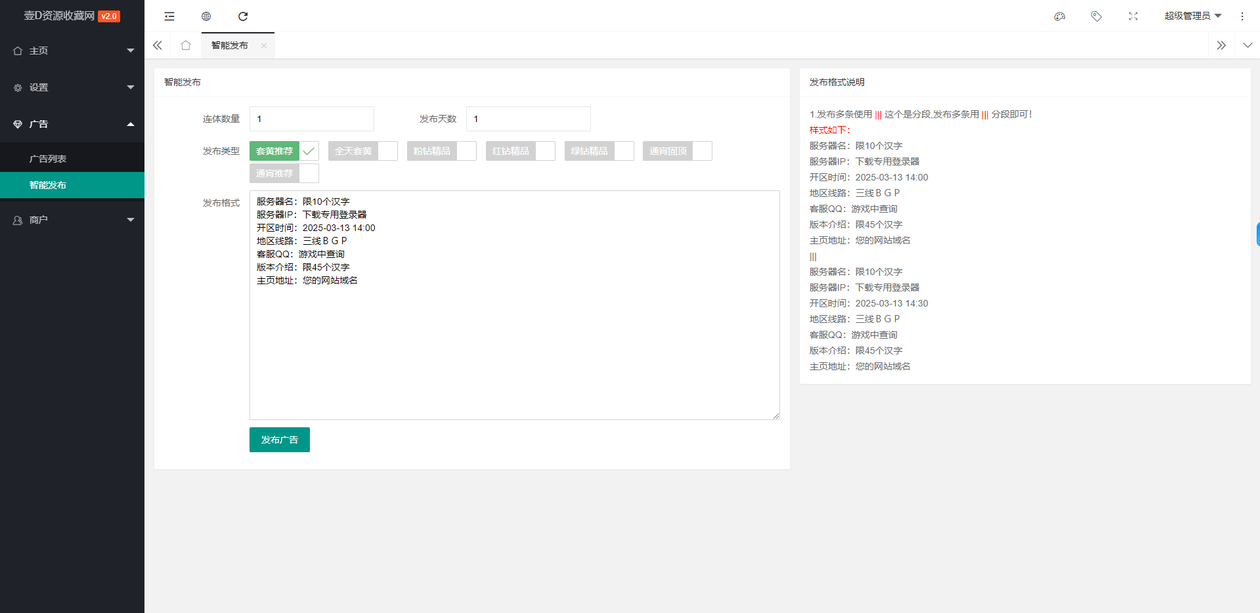Click the tag note icon
The width and height of the screenshot is (1260, 613).
click(x=1097, y=16)
